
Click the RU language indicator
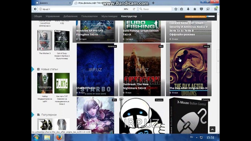coord(191,137)
